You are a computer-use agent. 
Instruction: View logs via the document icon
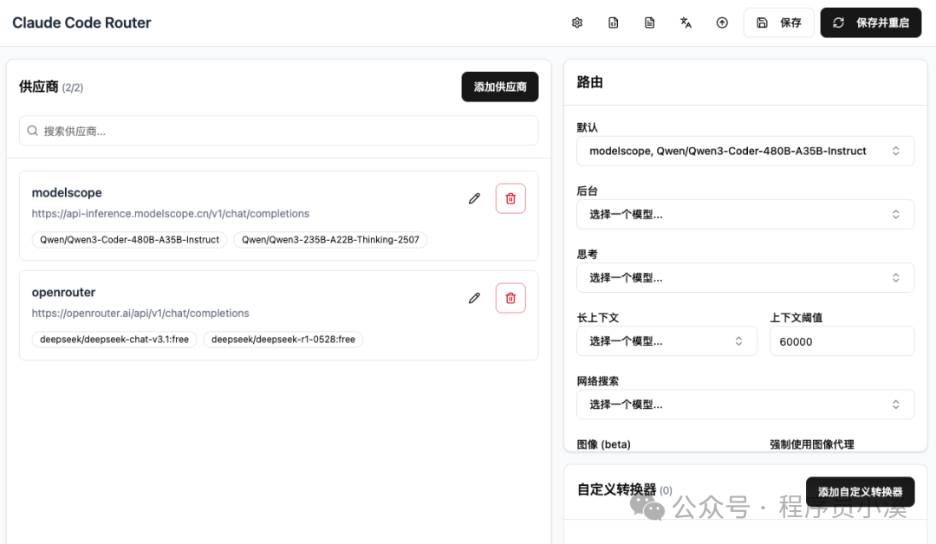pos(650,23)
